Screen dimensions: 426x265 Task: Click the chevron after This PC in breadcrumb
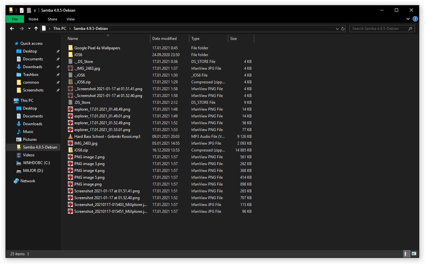70,29
